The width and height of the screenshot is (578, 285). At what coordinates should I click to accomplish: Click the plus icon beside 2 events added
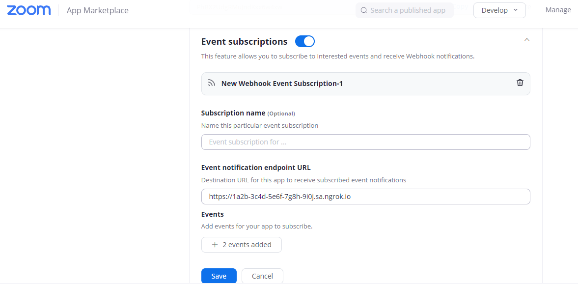pyautogui.click(x=214, y=244)
